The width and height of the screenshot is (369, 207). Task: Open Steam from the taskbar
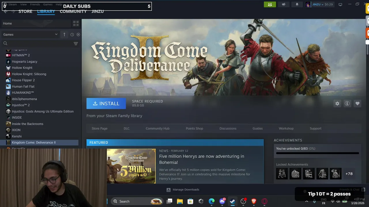[232, 201]
